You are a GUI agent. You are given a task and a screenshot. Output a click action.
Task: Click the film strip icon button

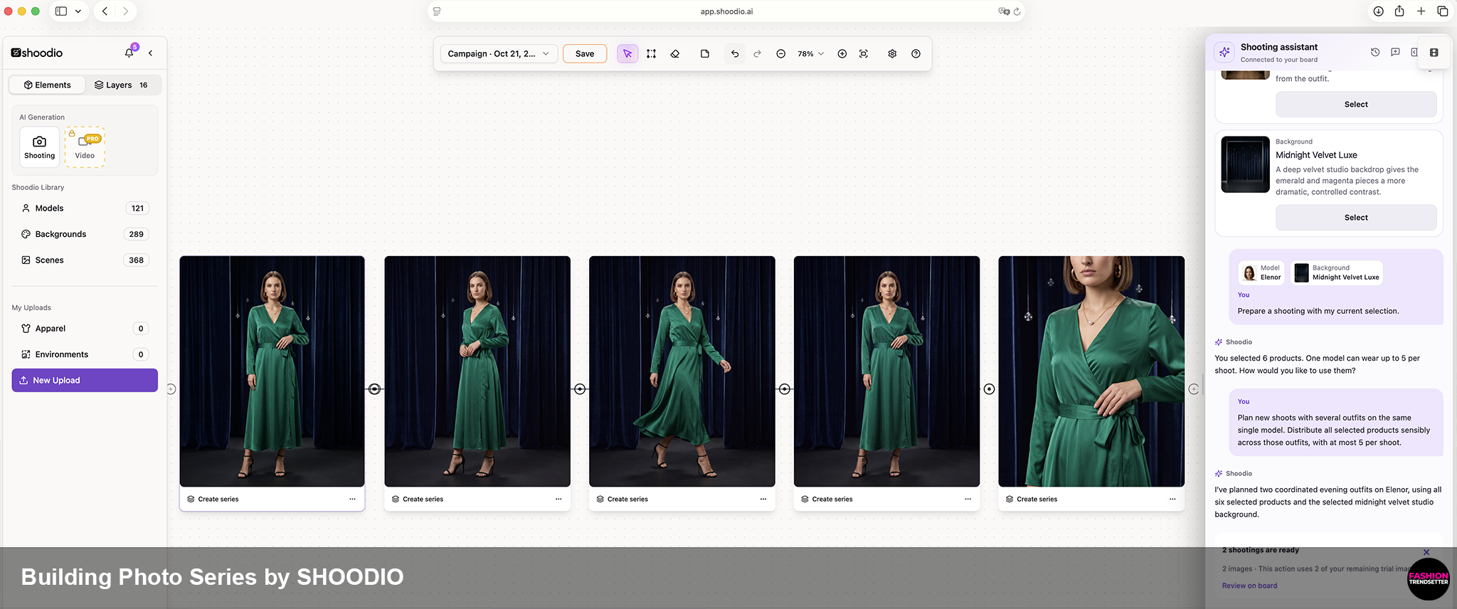(x=1434, y=52)
